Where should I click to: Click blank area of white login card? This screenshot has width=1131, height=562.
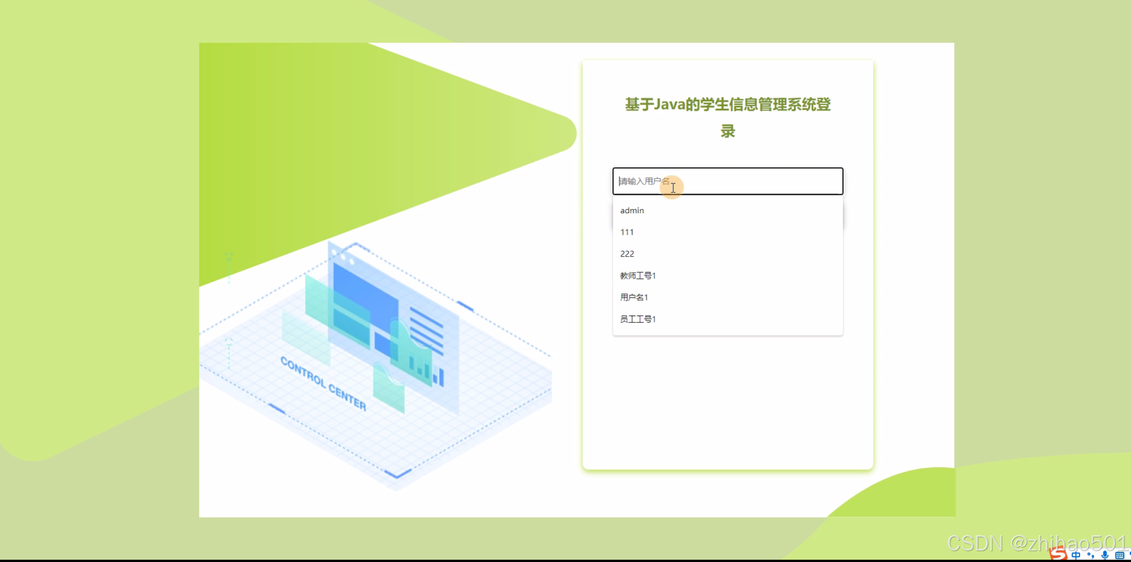coord(728,408)
